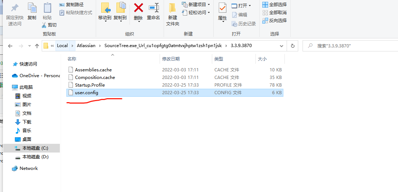Click the Up one level arrow button
This screenshot has height=192, width=398.
coord(37,46)
